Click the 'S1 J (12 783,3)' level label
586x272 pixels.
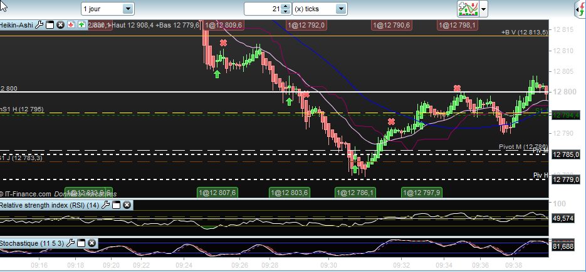tap(21, 158)
